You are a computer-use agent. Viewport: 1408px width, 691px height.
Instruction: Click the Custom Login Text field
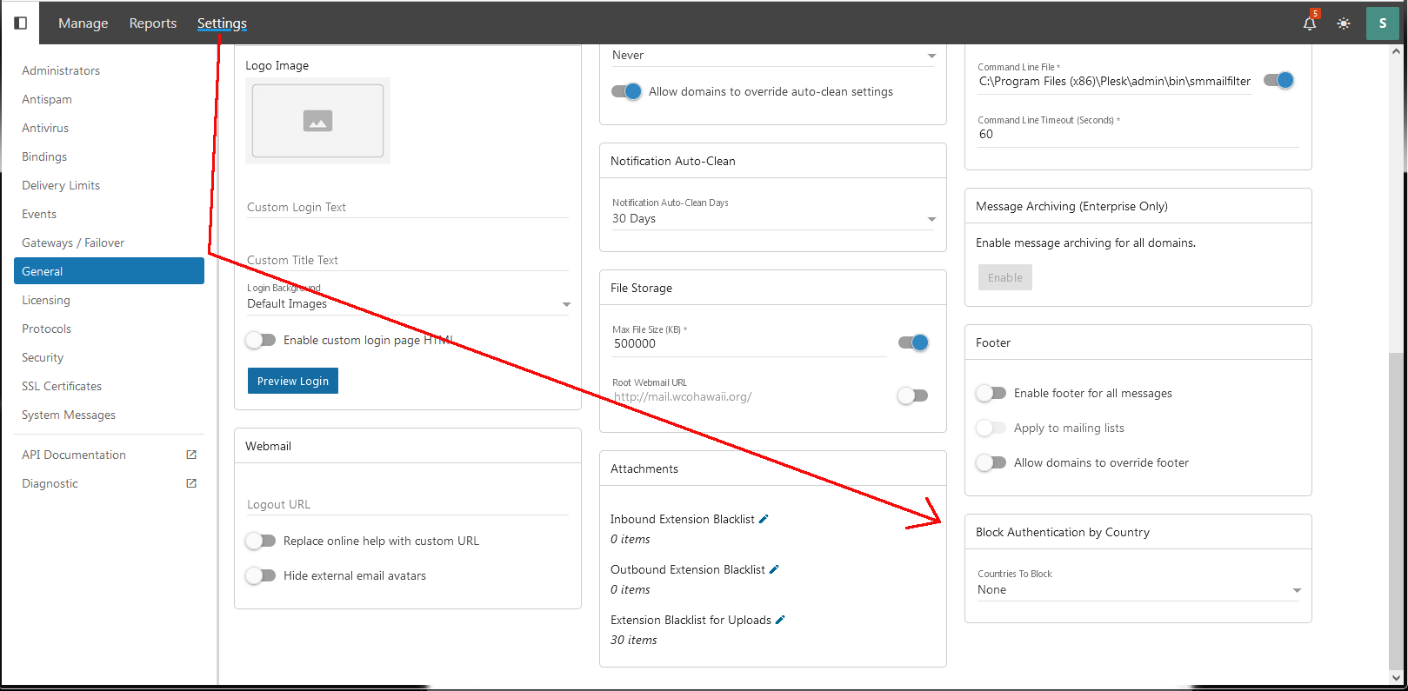pyautogui.click(x=407, y=207)
